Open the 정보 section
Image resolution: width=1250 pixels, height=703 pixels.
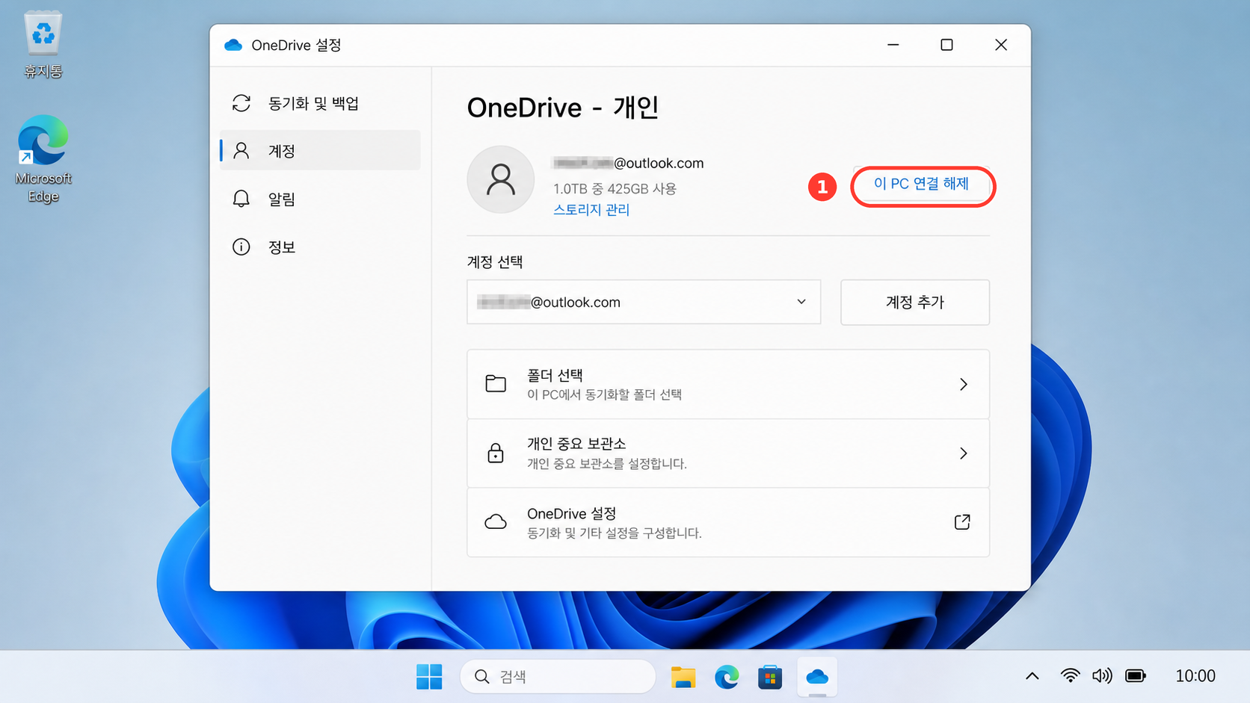320,247
